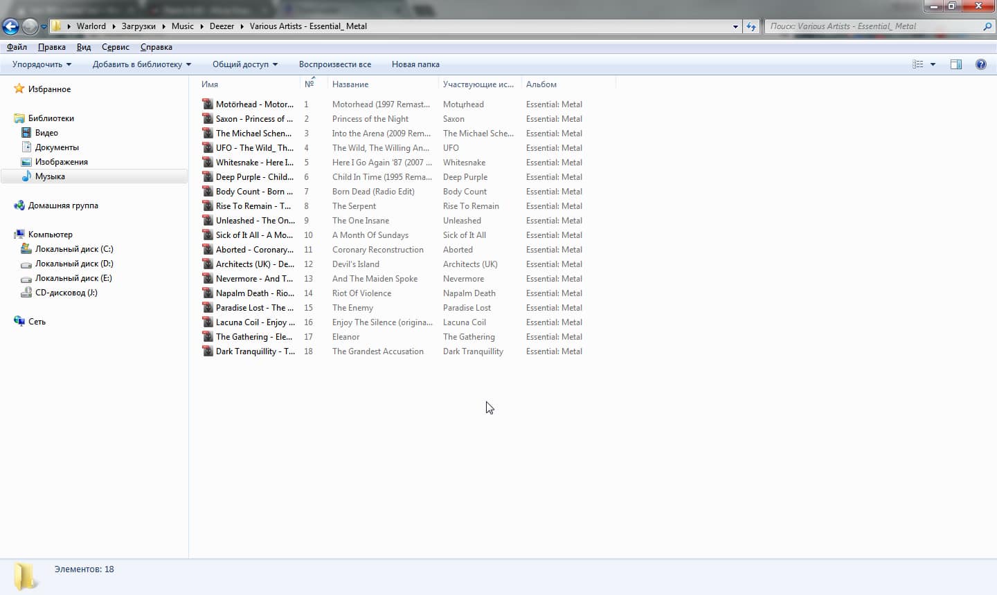Change view using the view icon

[x=918, y=64]
